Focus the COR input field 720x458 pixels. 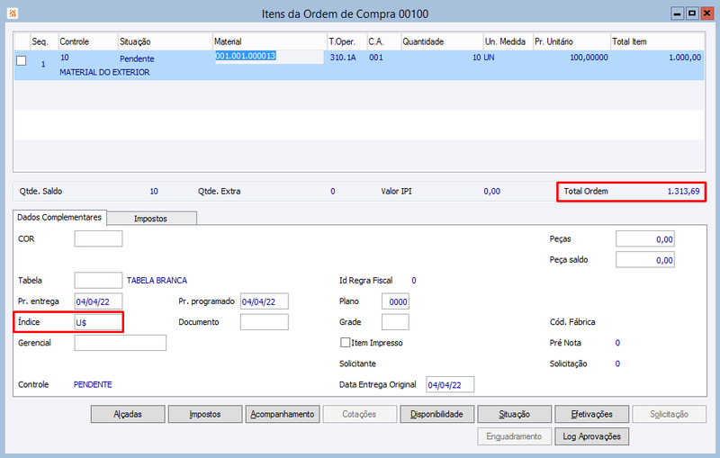[98, 238]
